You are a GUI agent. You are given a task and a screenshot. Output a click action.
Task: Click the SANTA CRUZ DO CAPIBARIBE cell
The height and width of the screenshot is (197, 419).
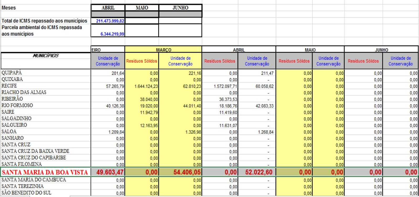46,158
